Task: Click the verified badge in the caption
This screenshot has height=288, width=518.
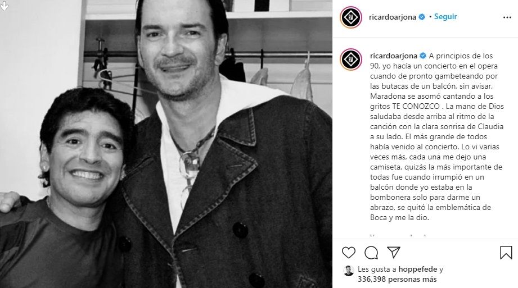Action: click(x=423, y=56)
